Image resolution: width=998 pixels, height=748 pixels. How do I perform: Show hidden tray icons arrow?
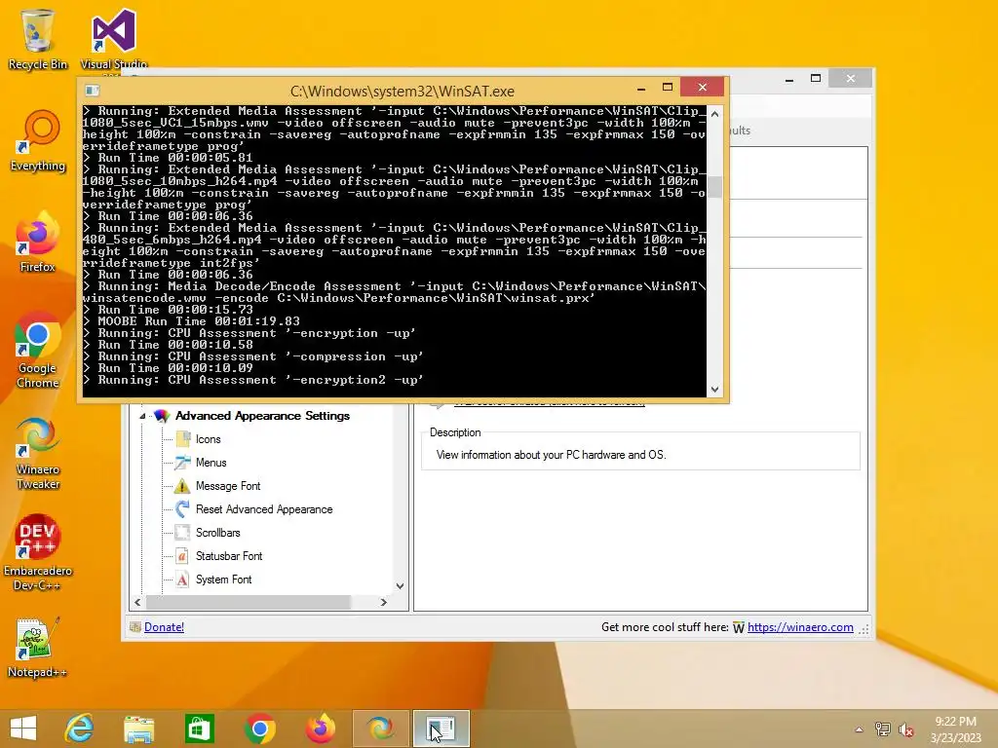pyautogui.click(x=860, y=729)
